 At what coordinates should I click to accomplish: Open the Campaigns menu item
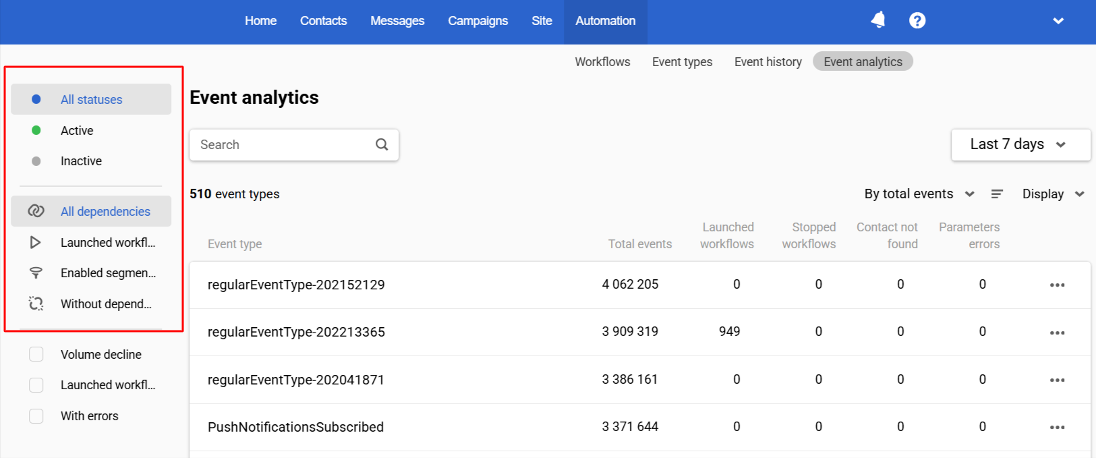coord(478,21)
